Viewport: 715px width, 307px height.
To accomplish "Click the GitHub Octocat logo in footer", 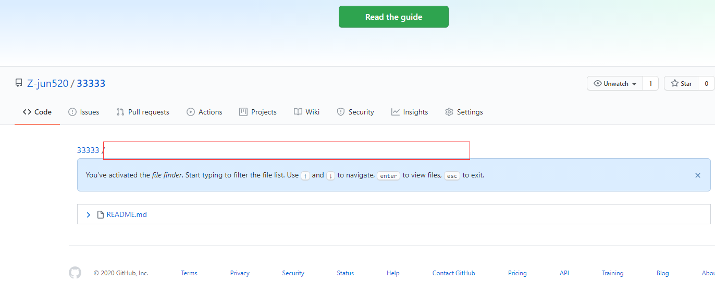I will pos(75,273).
